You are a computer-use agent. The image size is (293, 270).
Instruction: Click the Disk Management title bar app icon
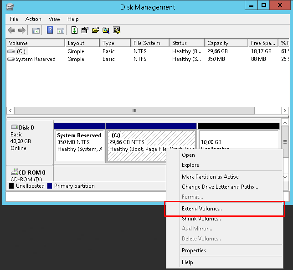[x=10, y=7]
